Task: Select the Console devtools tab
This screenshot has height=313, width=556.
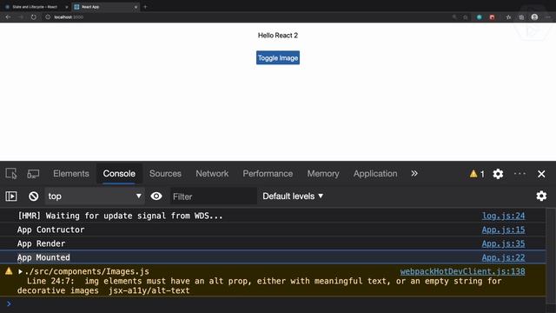Action: click(119, 174)
